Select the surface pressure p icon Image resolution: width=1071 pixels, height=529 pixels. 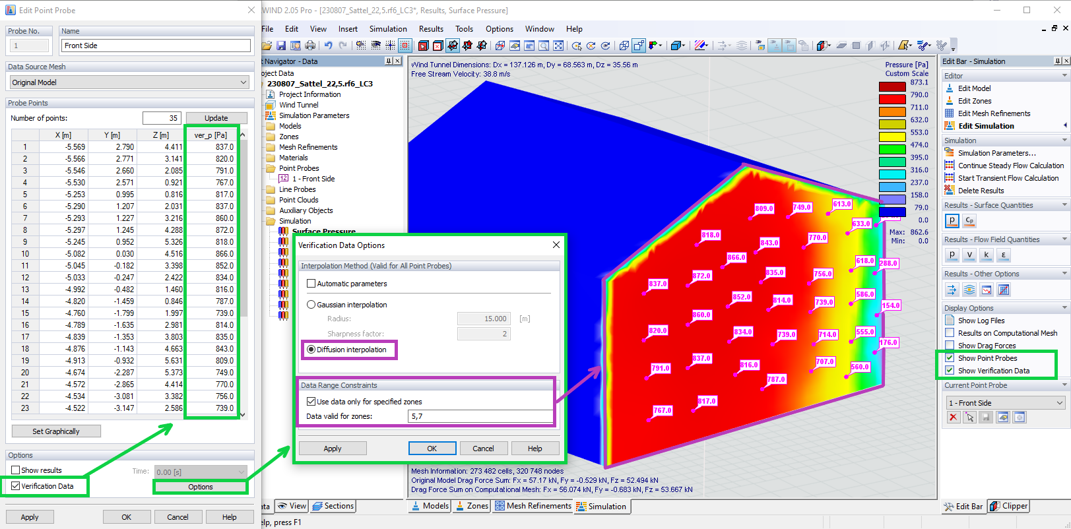[x=952, y=221]
